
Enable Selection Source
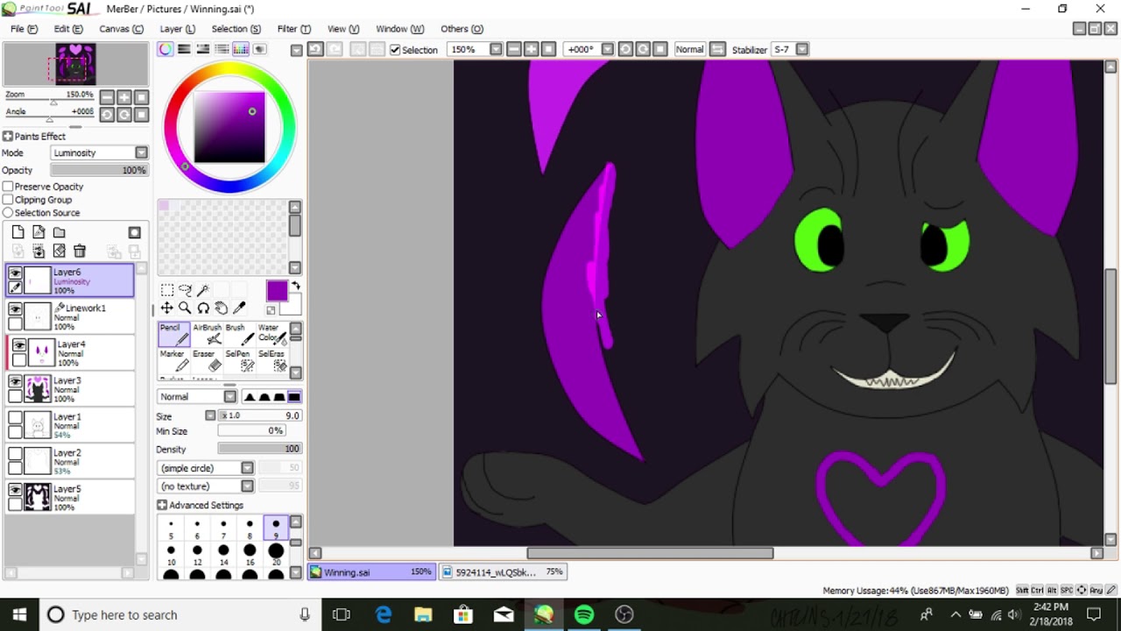[x=8, y=213]
